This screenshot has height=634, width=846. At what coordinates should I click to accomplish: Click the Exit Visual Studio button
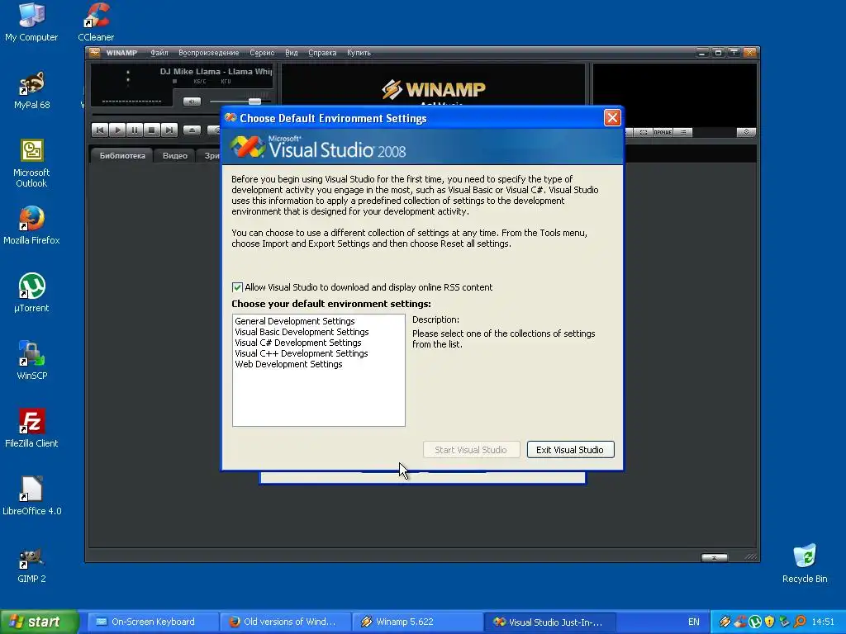(570, 450)
